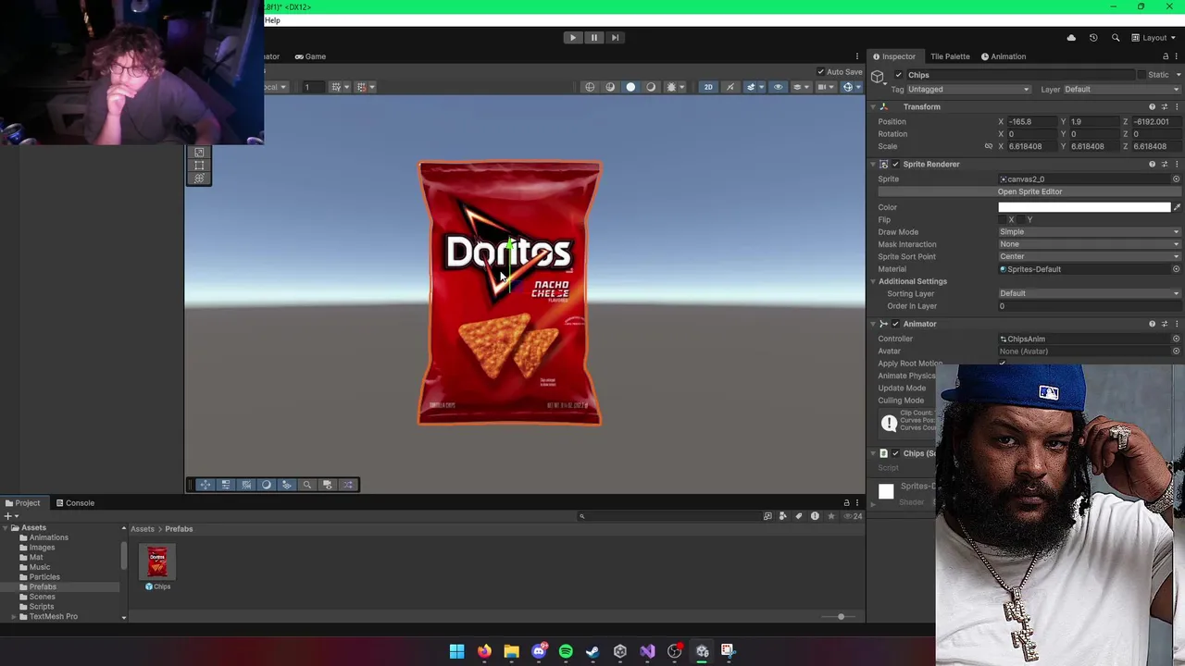
Task: Click the Position X field
Action: coord(1031,122)
